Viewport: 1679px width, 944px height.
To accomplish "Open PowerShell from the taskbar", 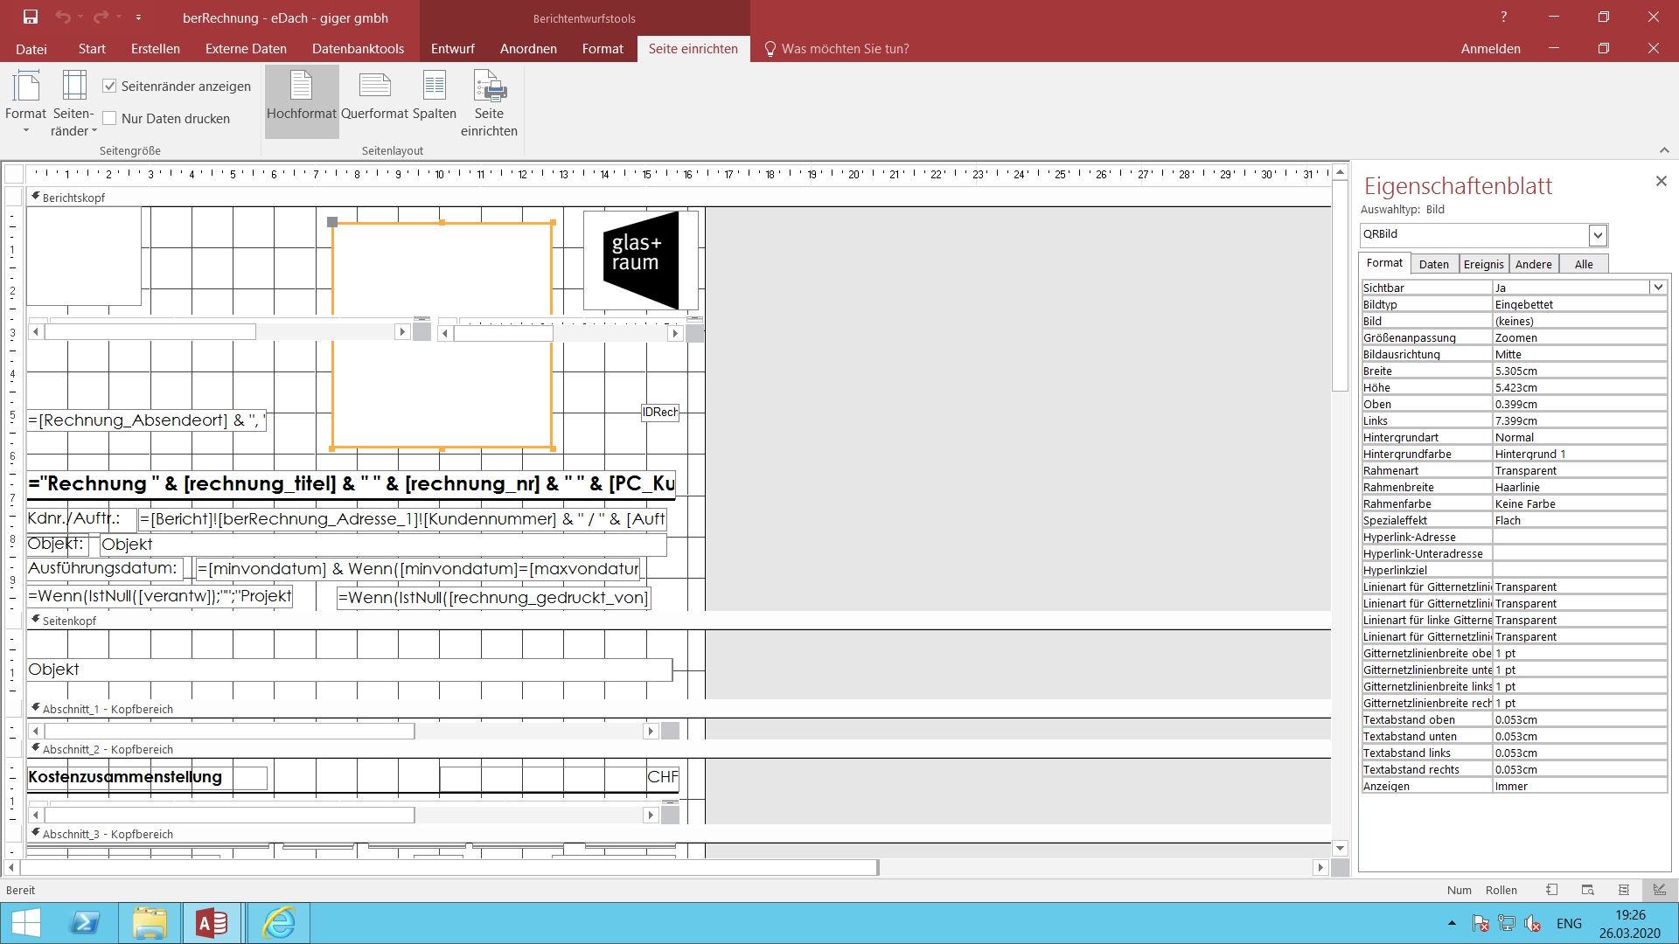I will click(85, 923).
